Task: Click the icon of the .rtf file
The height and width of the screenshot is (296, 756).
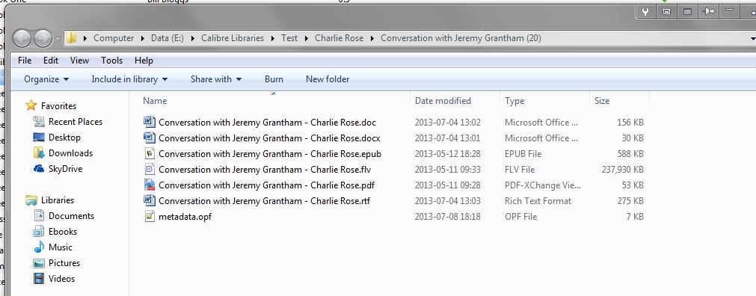Action: point(150,200)
